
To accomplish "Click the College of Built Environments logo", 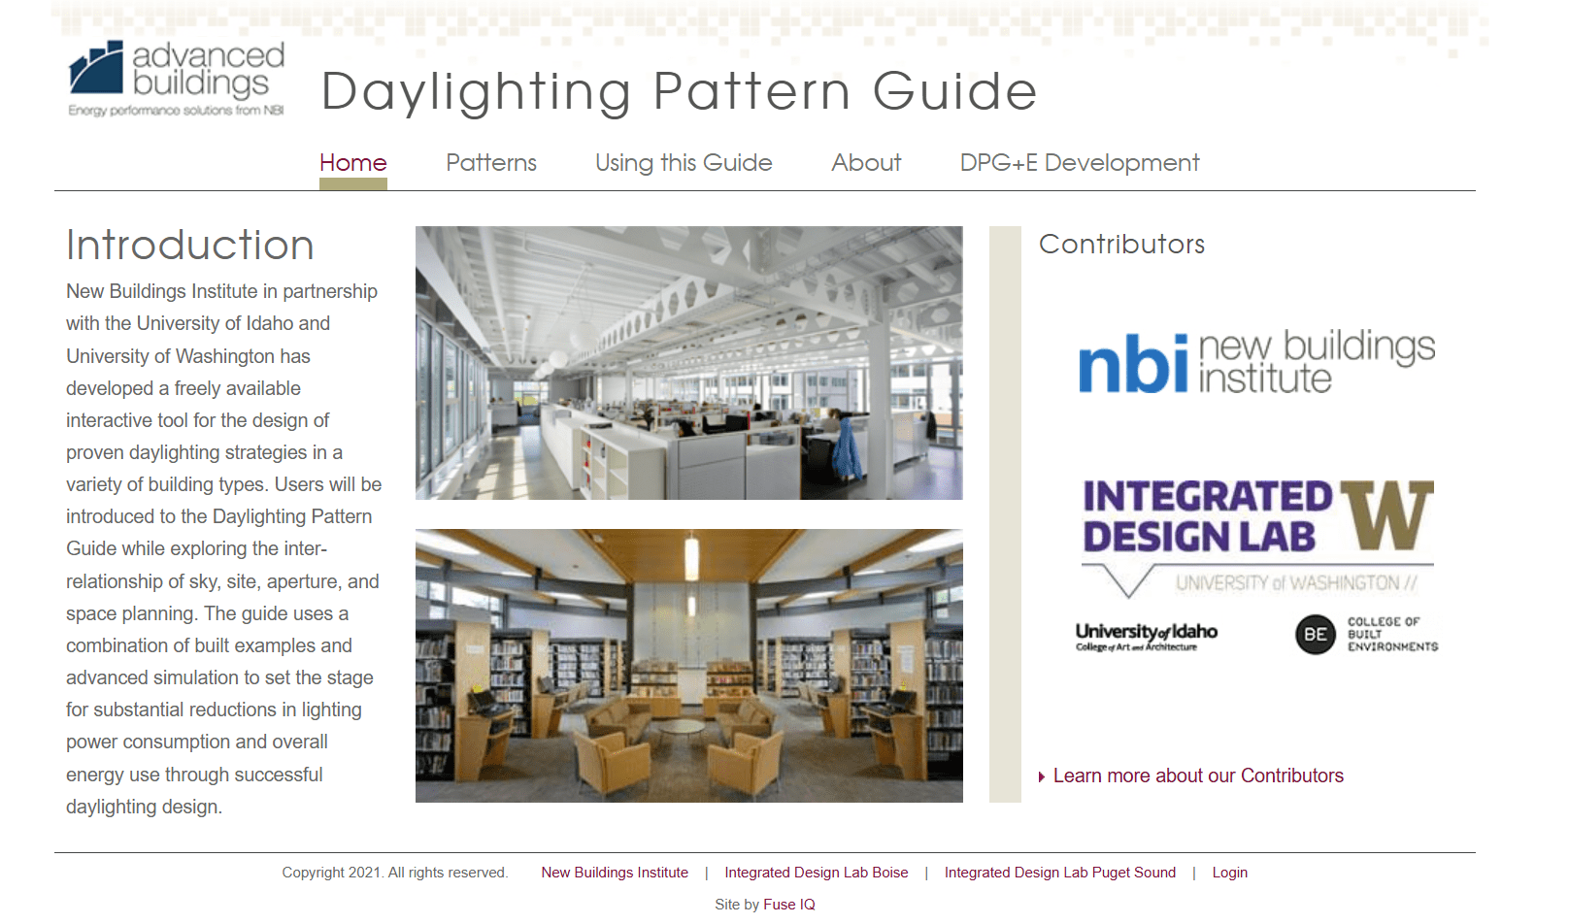I will pos(1367,635).
